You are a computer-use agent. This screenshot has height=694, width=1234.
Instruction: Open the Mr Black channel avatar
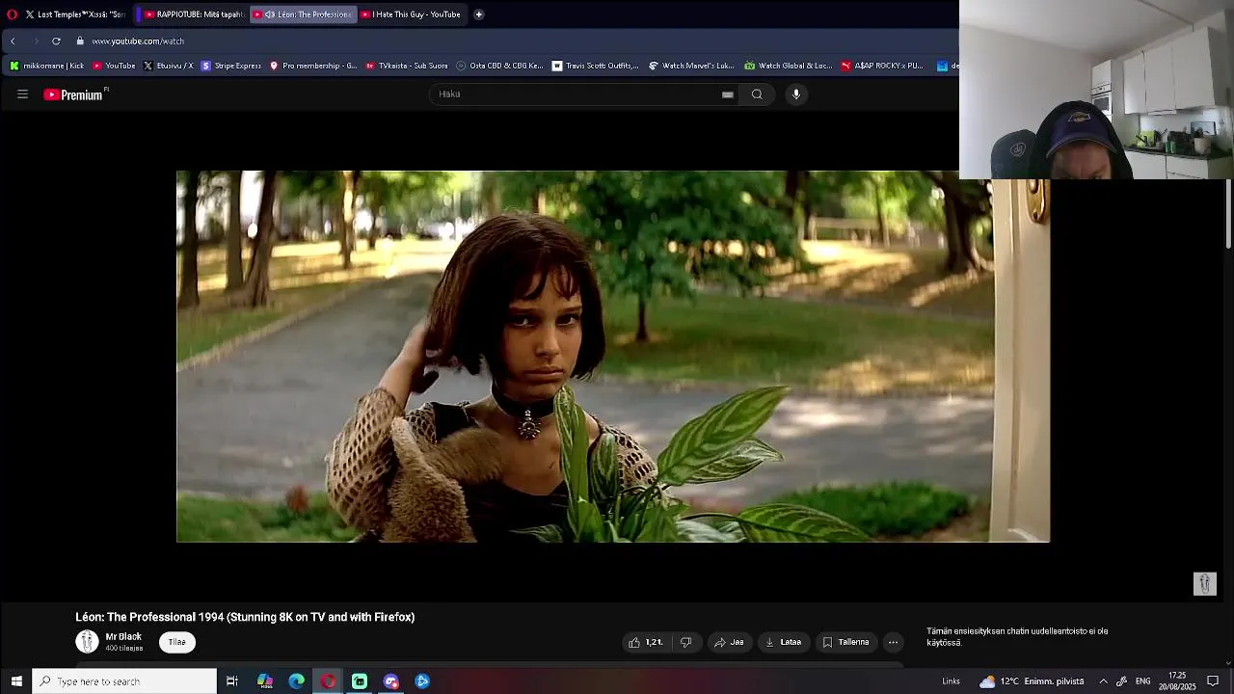click(x=88, y=642)
